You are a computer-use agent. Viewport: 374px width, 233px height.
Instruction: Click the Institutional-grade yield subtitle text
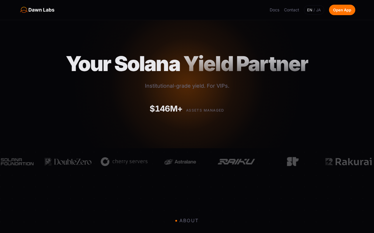[187, 86]
